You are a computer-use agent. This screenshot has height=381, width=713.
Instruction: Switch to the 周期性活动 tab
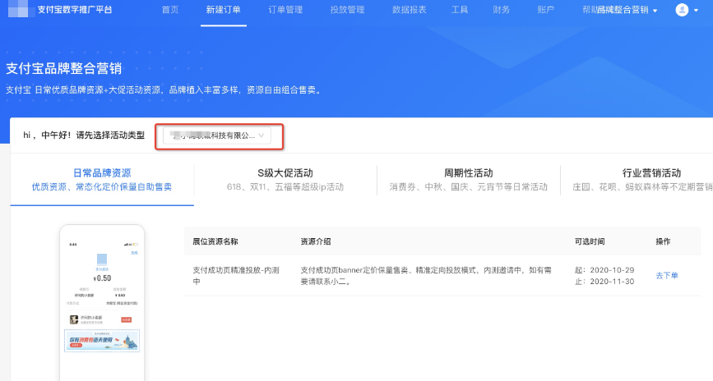click(469, 179)
